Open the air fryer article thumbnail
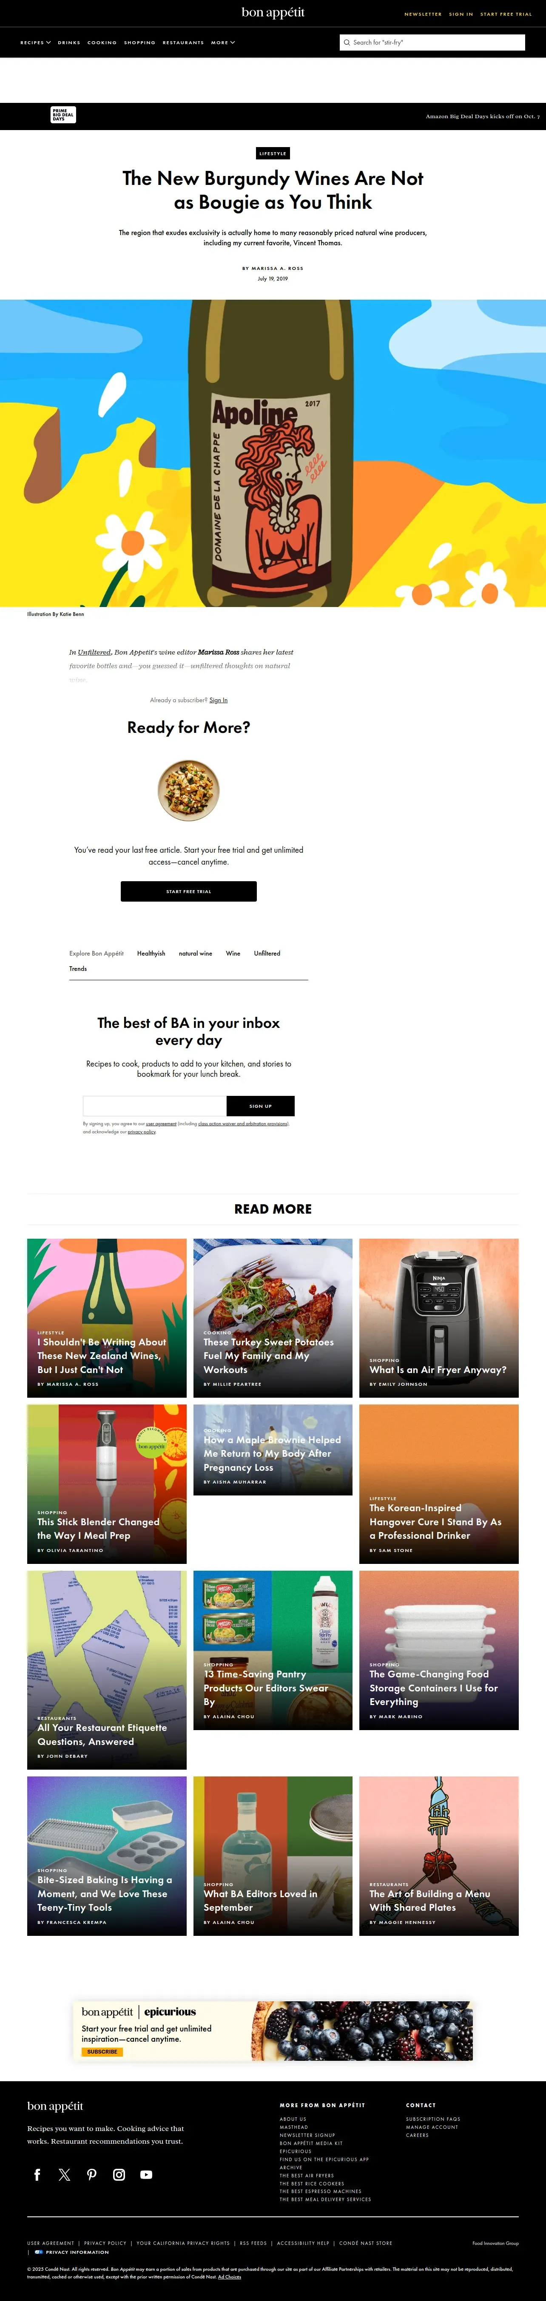The width and height of the screenshot is (546, 2301). pos(439,1317)
